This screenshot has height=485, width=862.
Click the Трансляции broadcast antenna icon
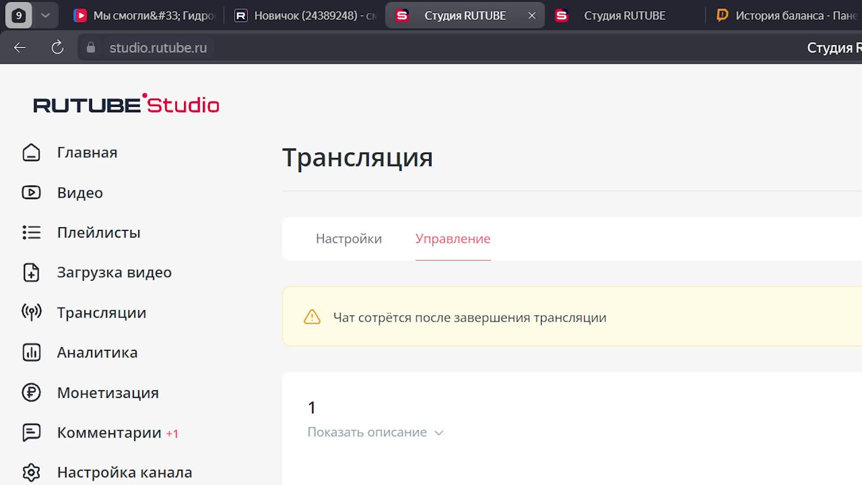point(31,312)
